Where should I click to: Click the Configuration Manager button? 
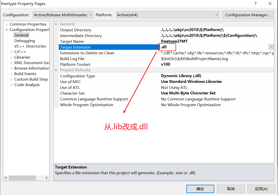[248, 15]
